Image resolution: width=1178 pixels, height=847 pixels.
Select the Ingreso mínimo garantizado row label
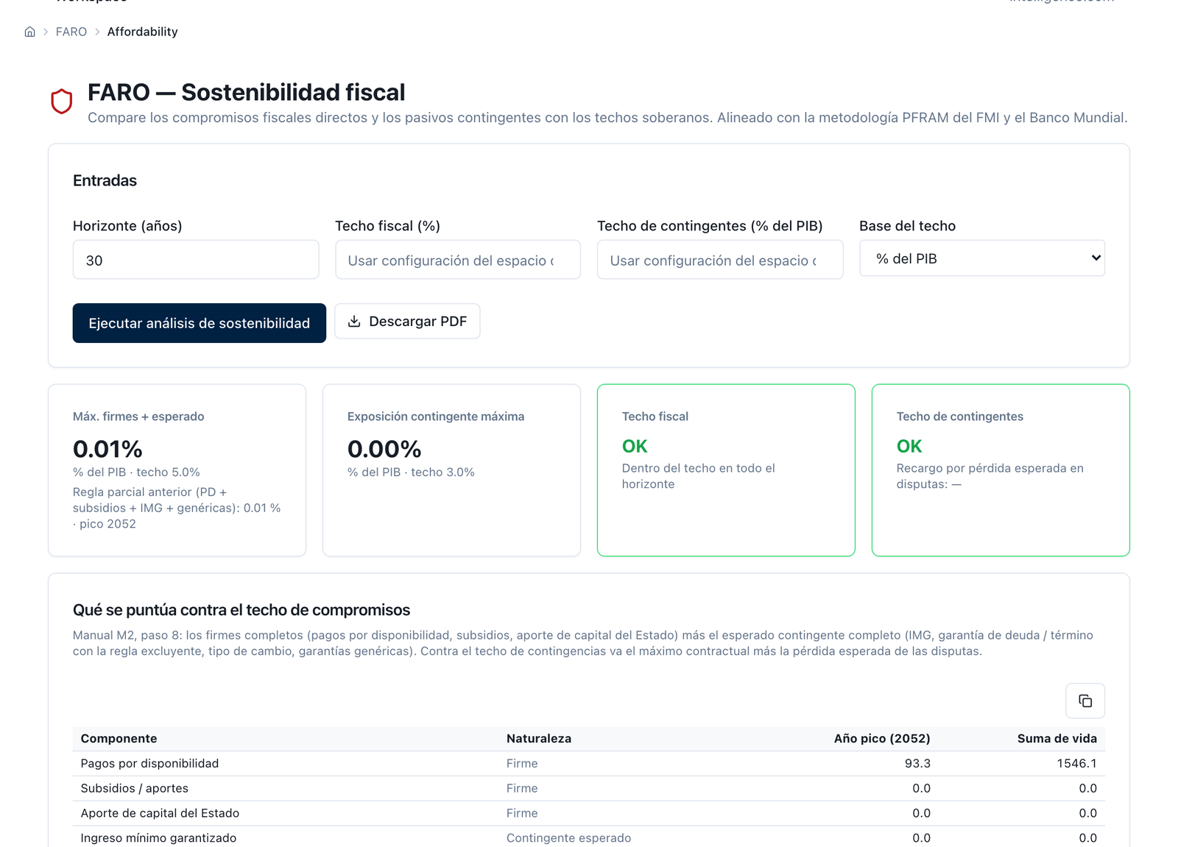tap(159, 838)
